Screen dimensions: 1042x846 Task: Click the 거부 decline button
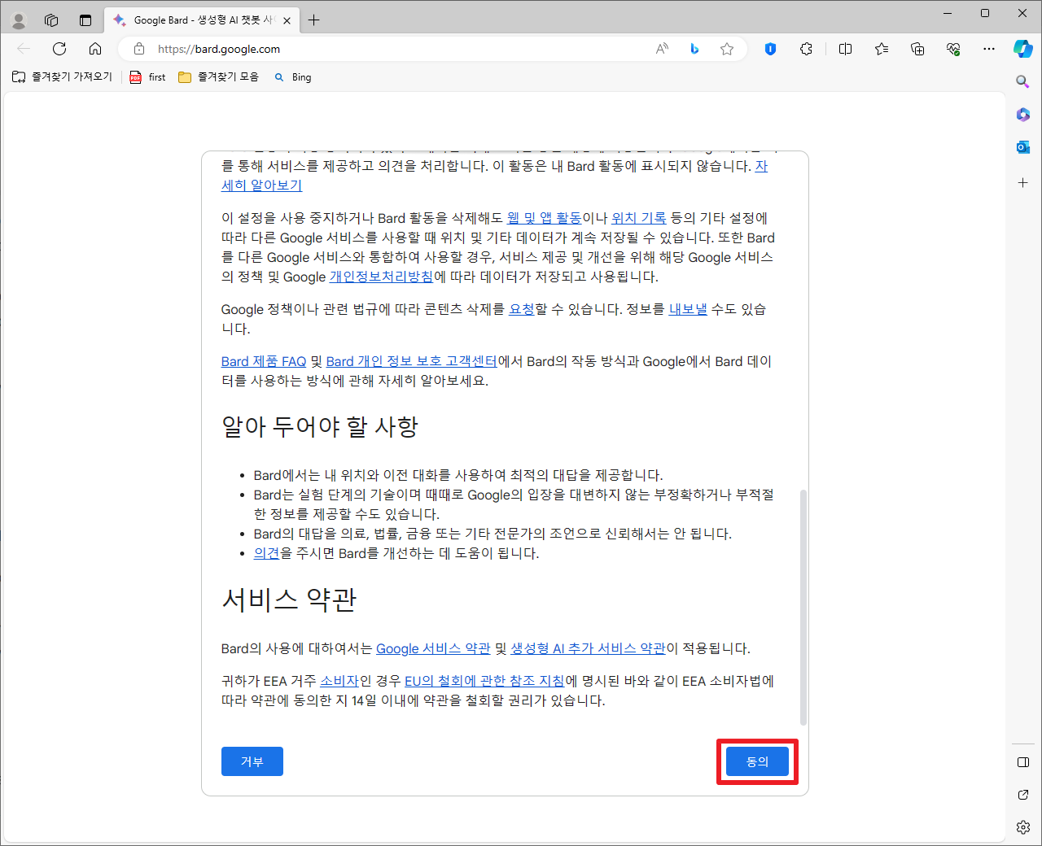point(252,761)
